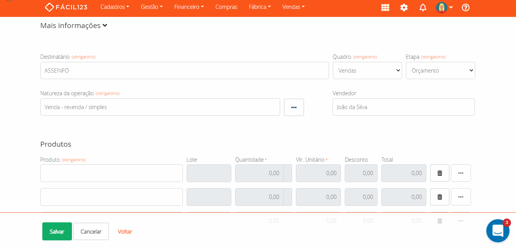Open the support chat bubble

[x=498, y=230]
